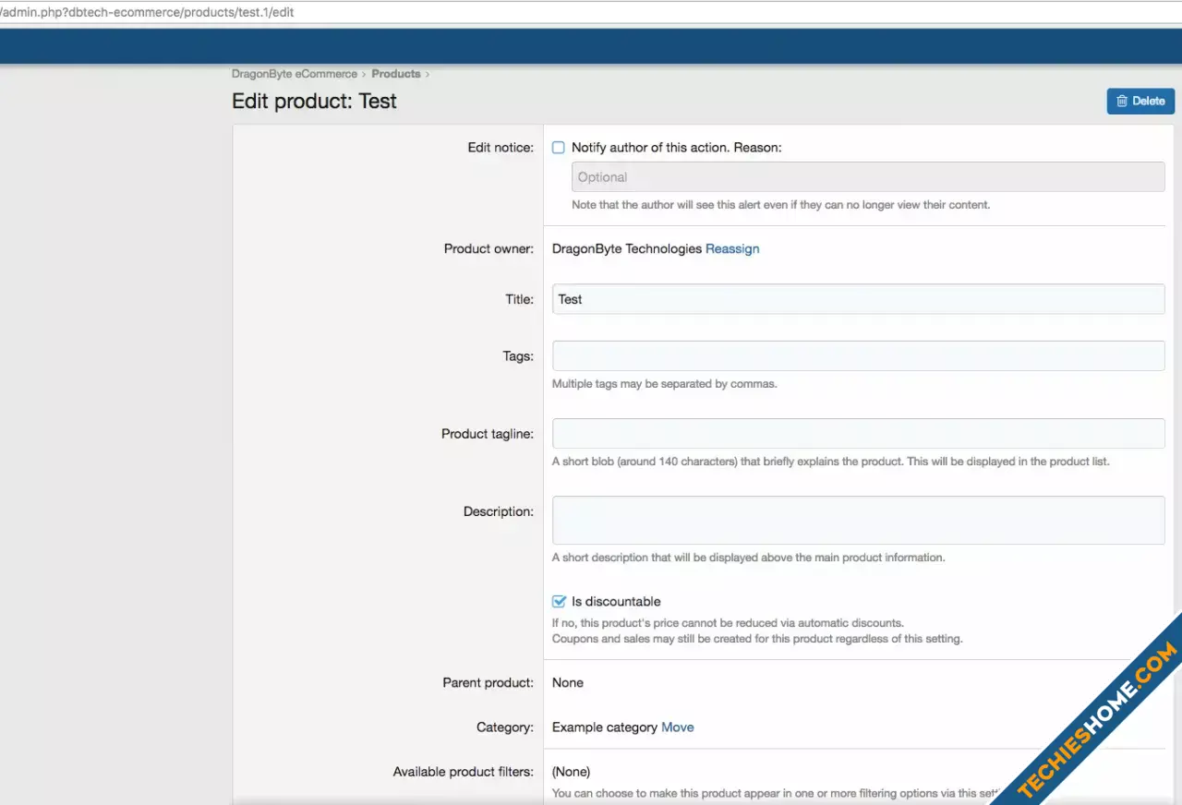Click the (None) available product filters value

(571, 772)
